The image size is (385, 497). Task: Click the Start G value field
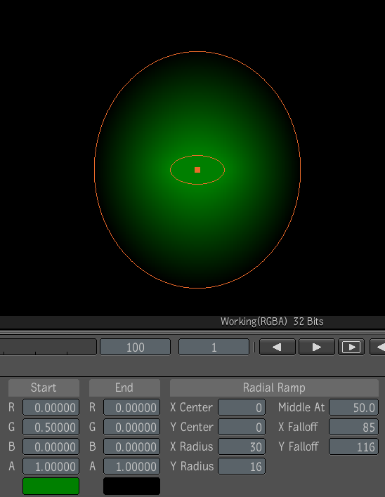tap(51, 427)
